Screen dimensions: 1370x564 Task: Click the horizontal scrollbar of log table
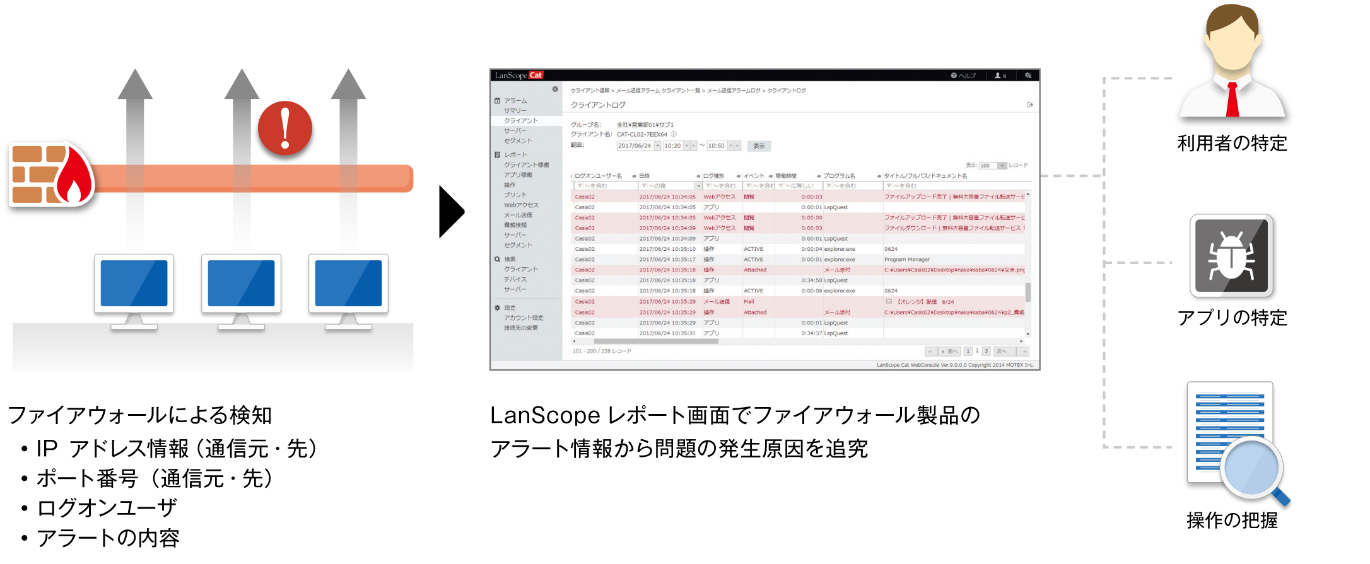pos(656,342)
